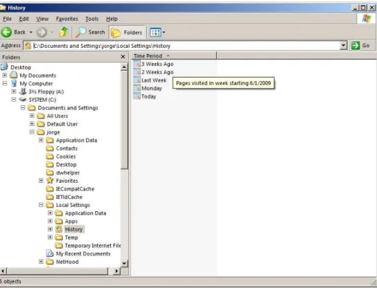This screenshot has height=288, width=377.
Task: Select the 3 Weeks Ago history icon
Action: (137, 64)
